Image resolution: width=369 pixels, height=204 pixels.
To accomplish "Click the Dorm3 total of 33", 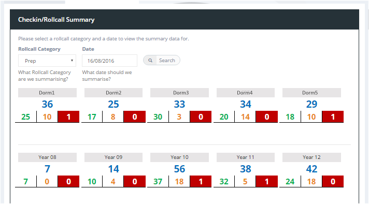I will 179,104.
